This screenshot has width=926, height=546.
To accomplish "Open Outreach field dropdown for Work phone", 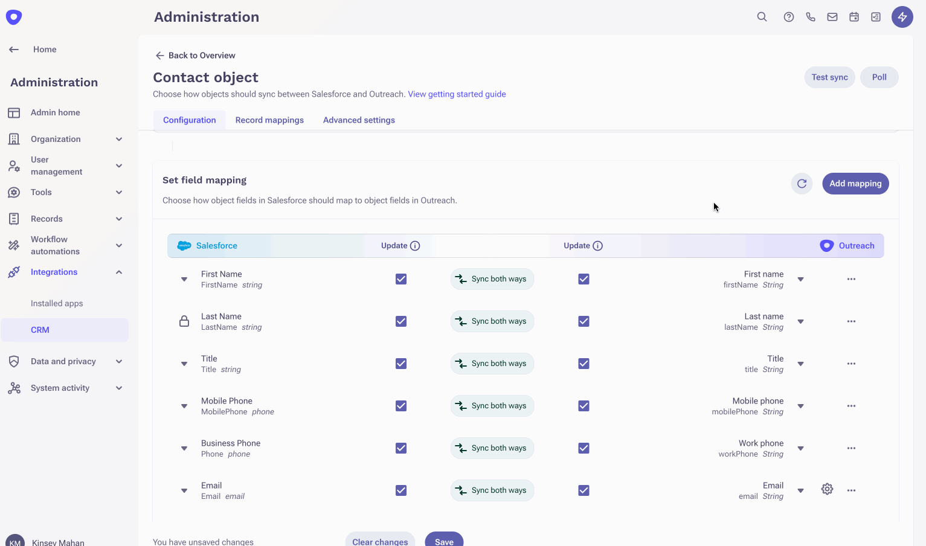I will tap(801, 449).
